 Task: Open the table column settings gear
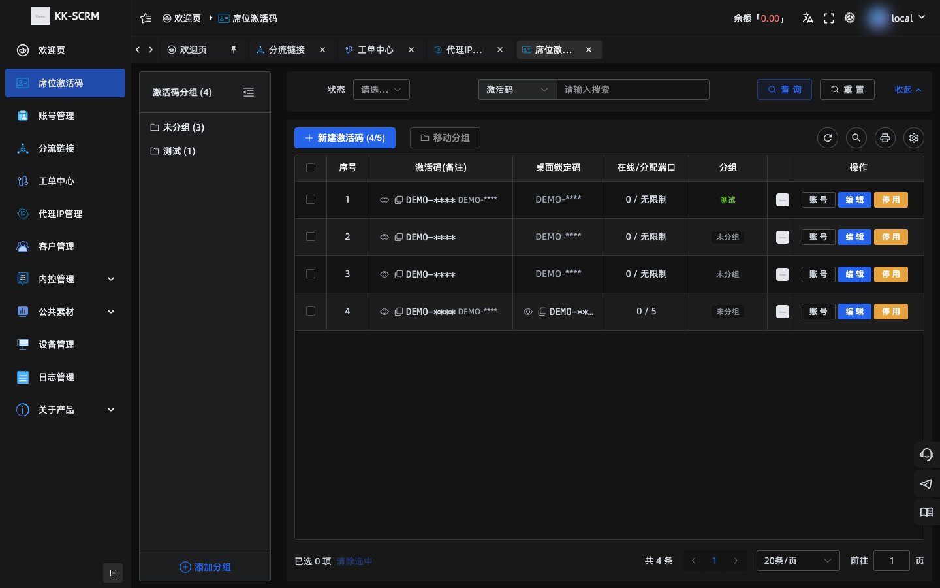tap(914, 138)
